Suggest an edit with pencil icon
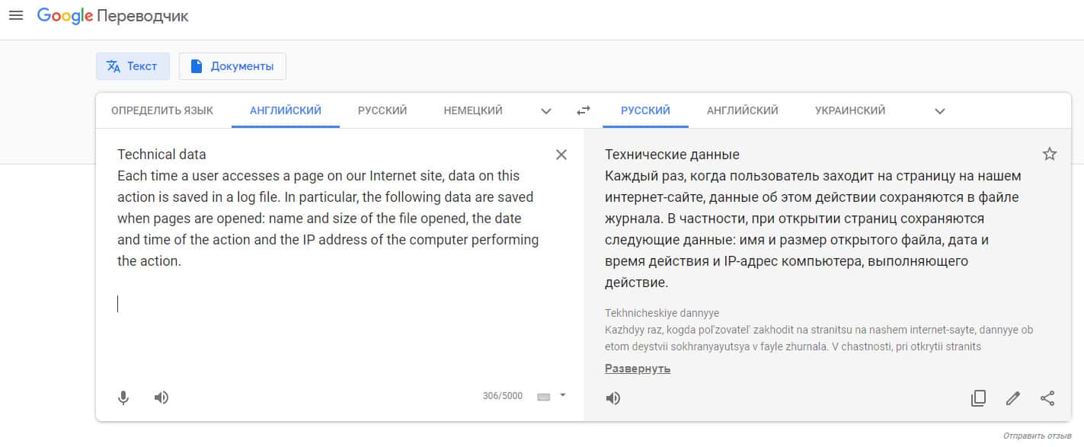The width and height of the screenshot is (1084, 447). pos(1013,398)
